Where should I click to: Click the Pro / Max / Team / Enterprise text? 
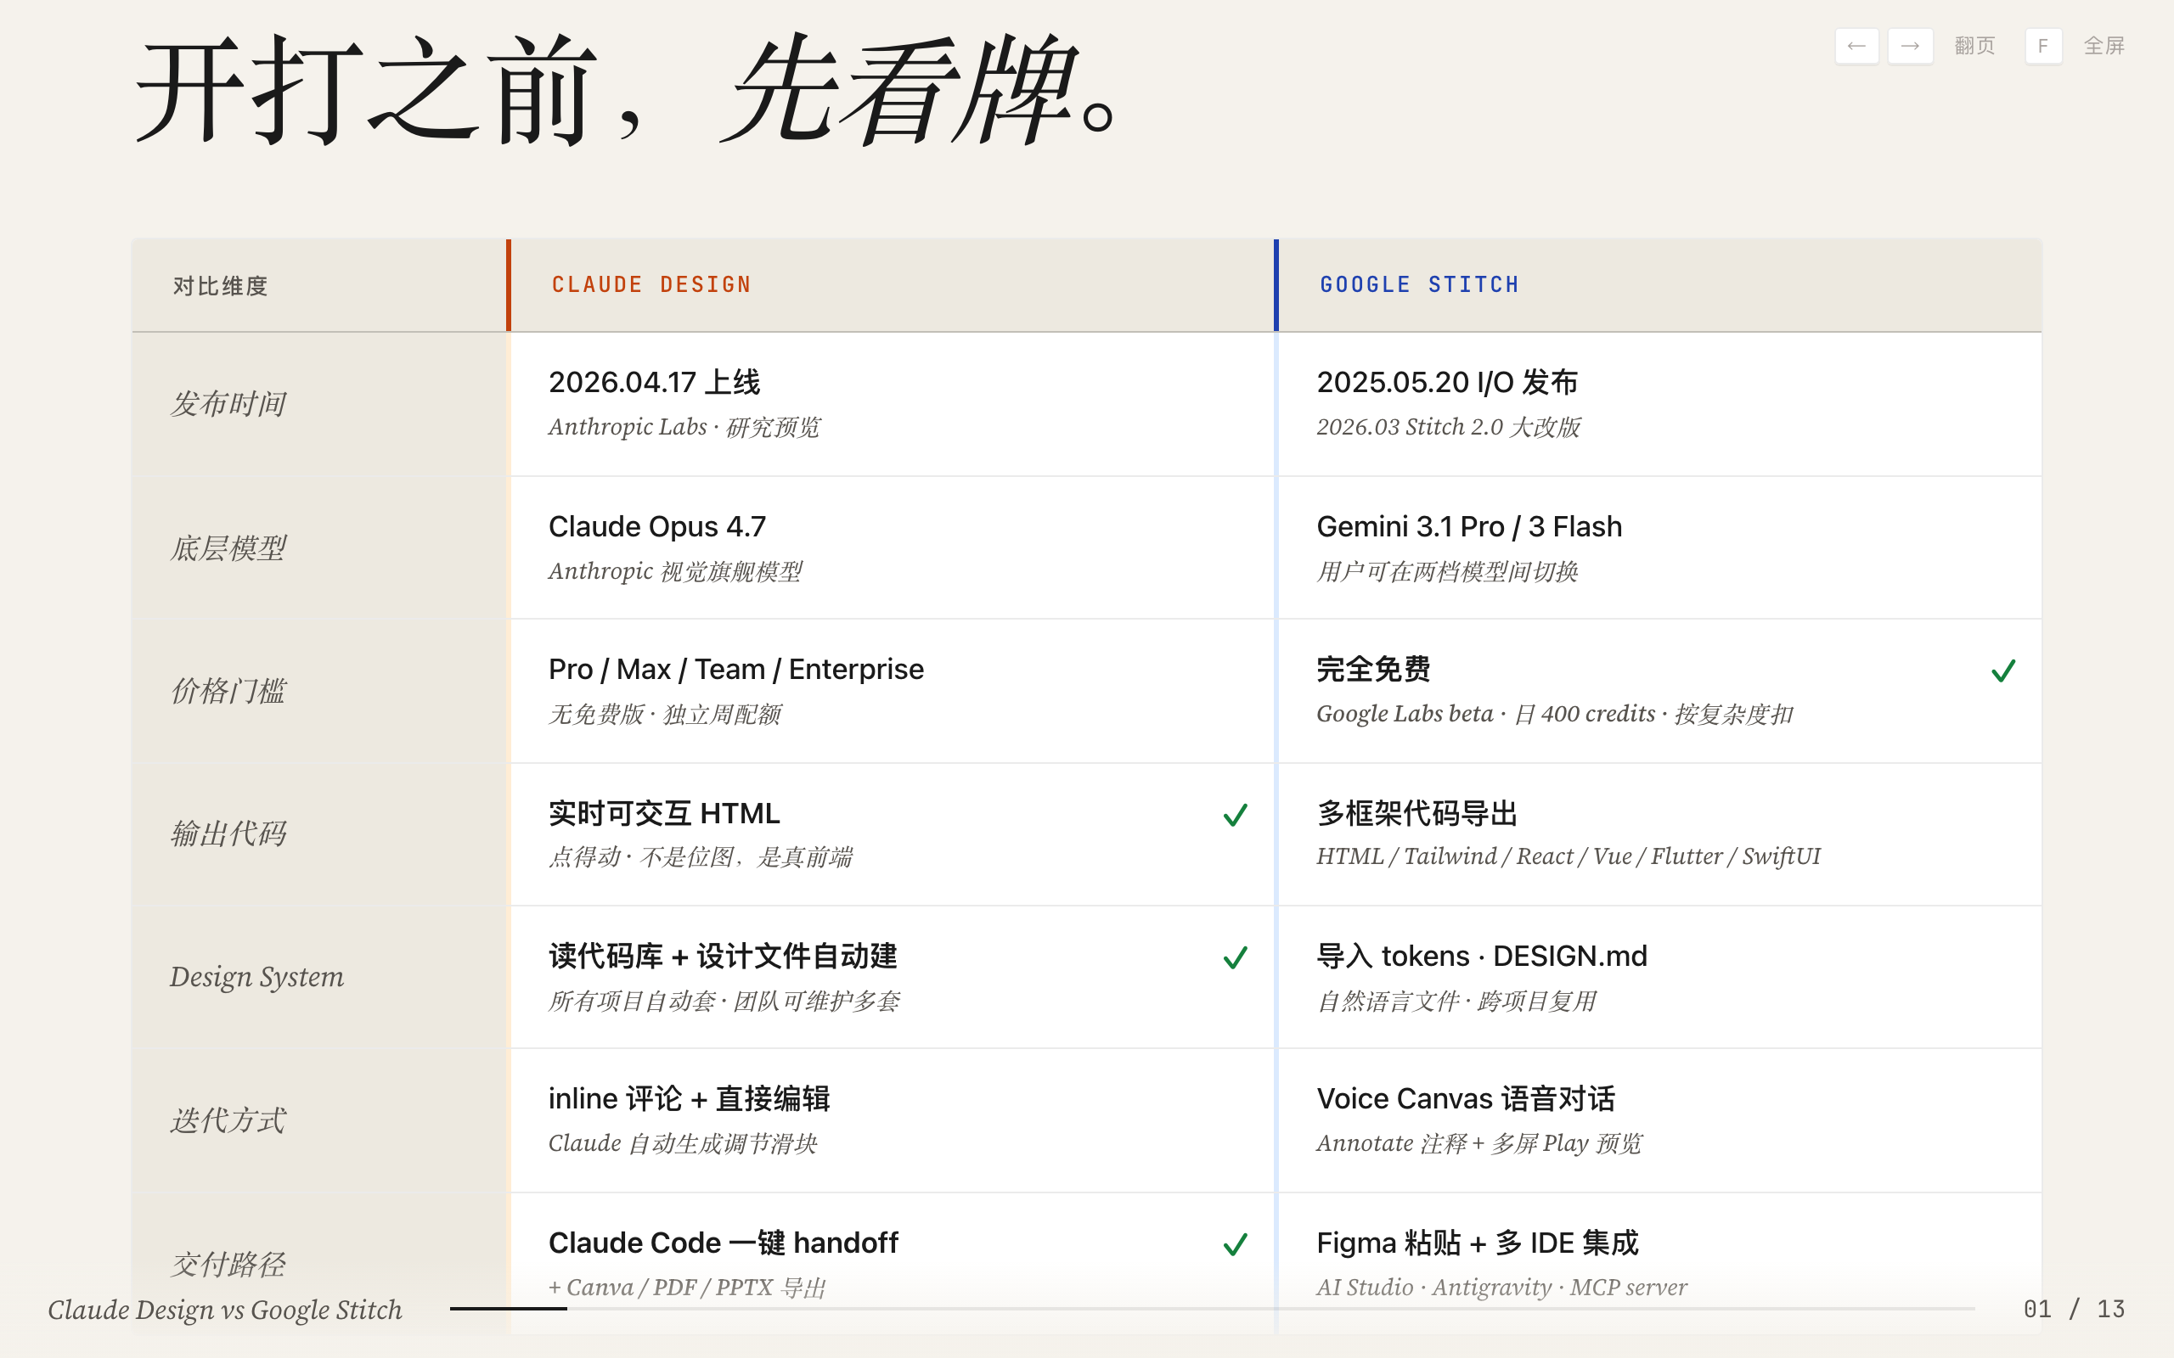[x=736, y=669]
